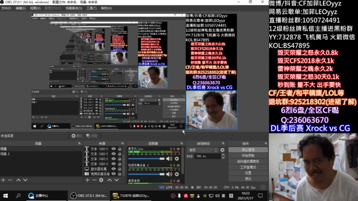Open the taskbar search
The image size is (358, 201).
18,196
